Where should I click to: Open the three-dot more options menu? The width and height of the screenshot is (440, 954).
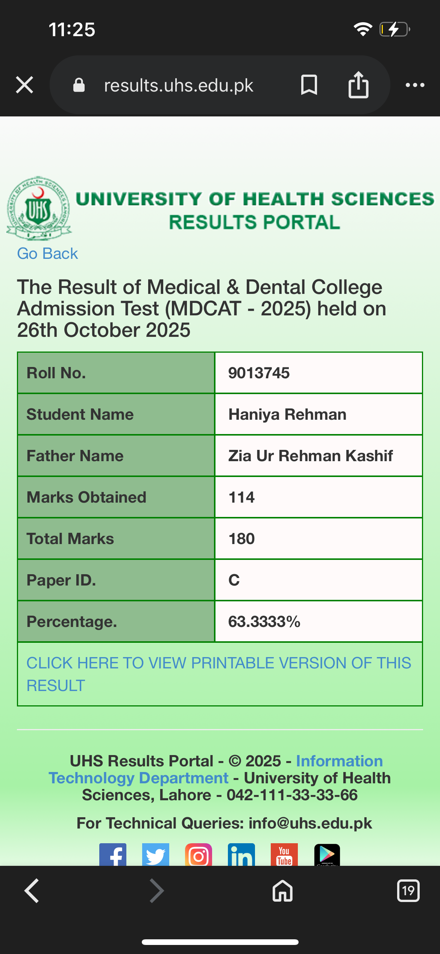point(415,85)
